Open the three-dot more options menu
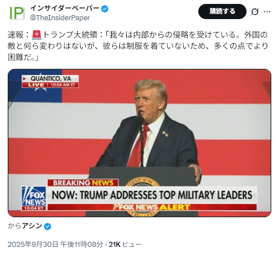279x253 pixels. click(267, 12)
